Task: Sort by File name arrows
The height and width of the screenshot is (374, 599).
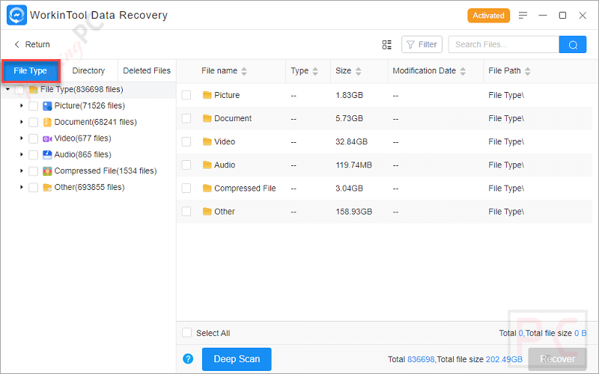Action: pos(244,71)
